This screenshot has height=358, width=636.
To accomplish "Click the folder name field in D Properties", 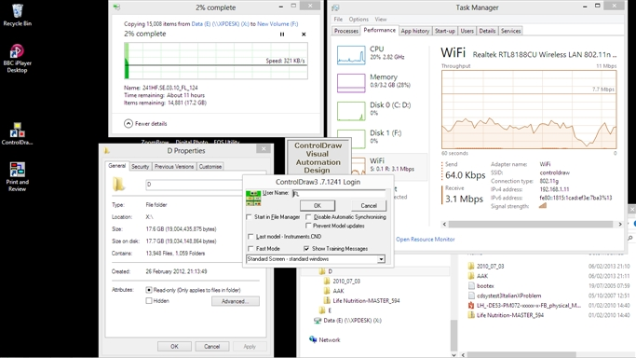I will 194,185.
